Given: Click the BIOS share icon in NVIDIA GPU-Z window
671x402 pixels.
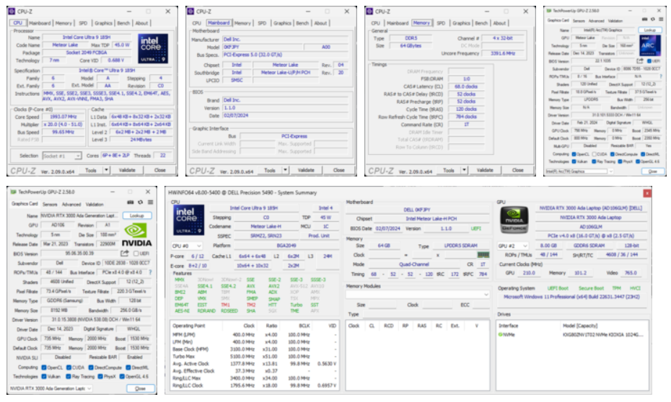Looking at the screenshot, I should (126, 253).
